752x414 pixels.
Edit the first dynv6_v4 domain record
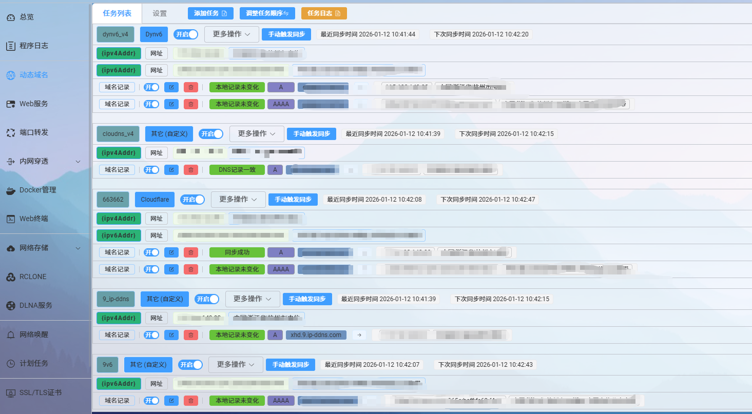171,87
